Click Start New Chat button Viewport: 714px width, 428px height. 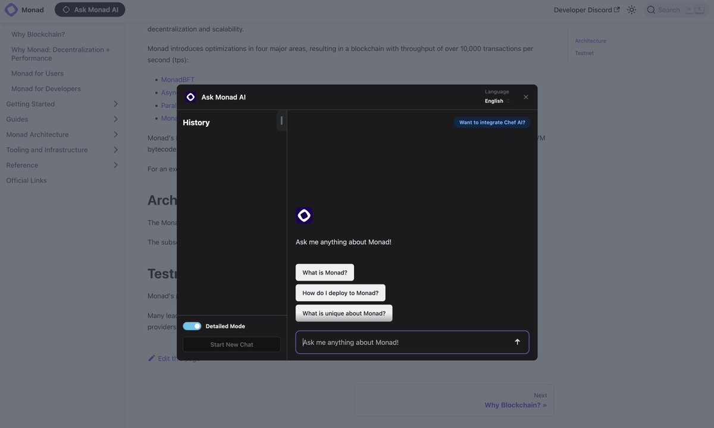click(231, 345)
